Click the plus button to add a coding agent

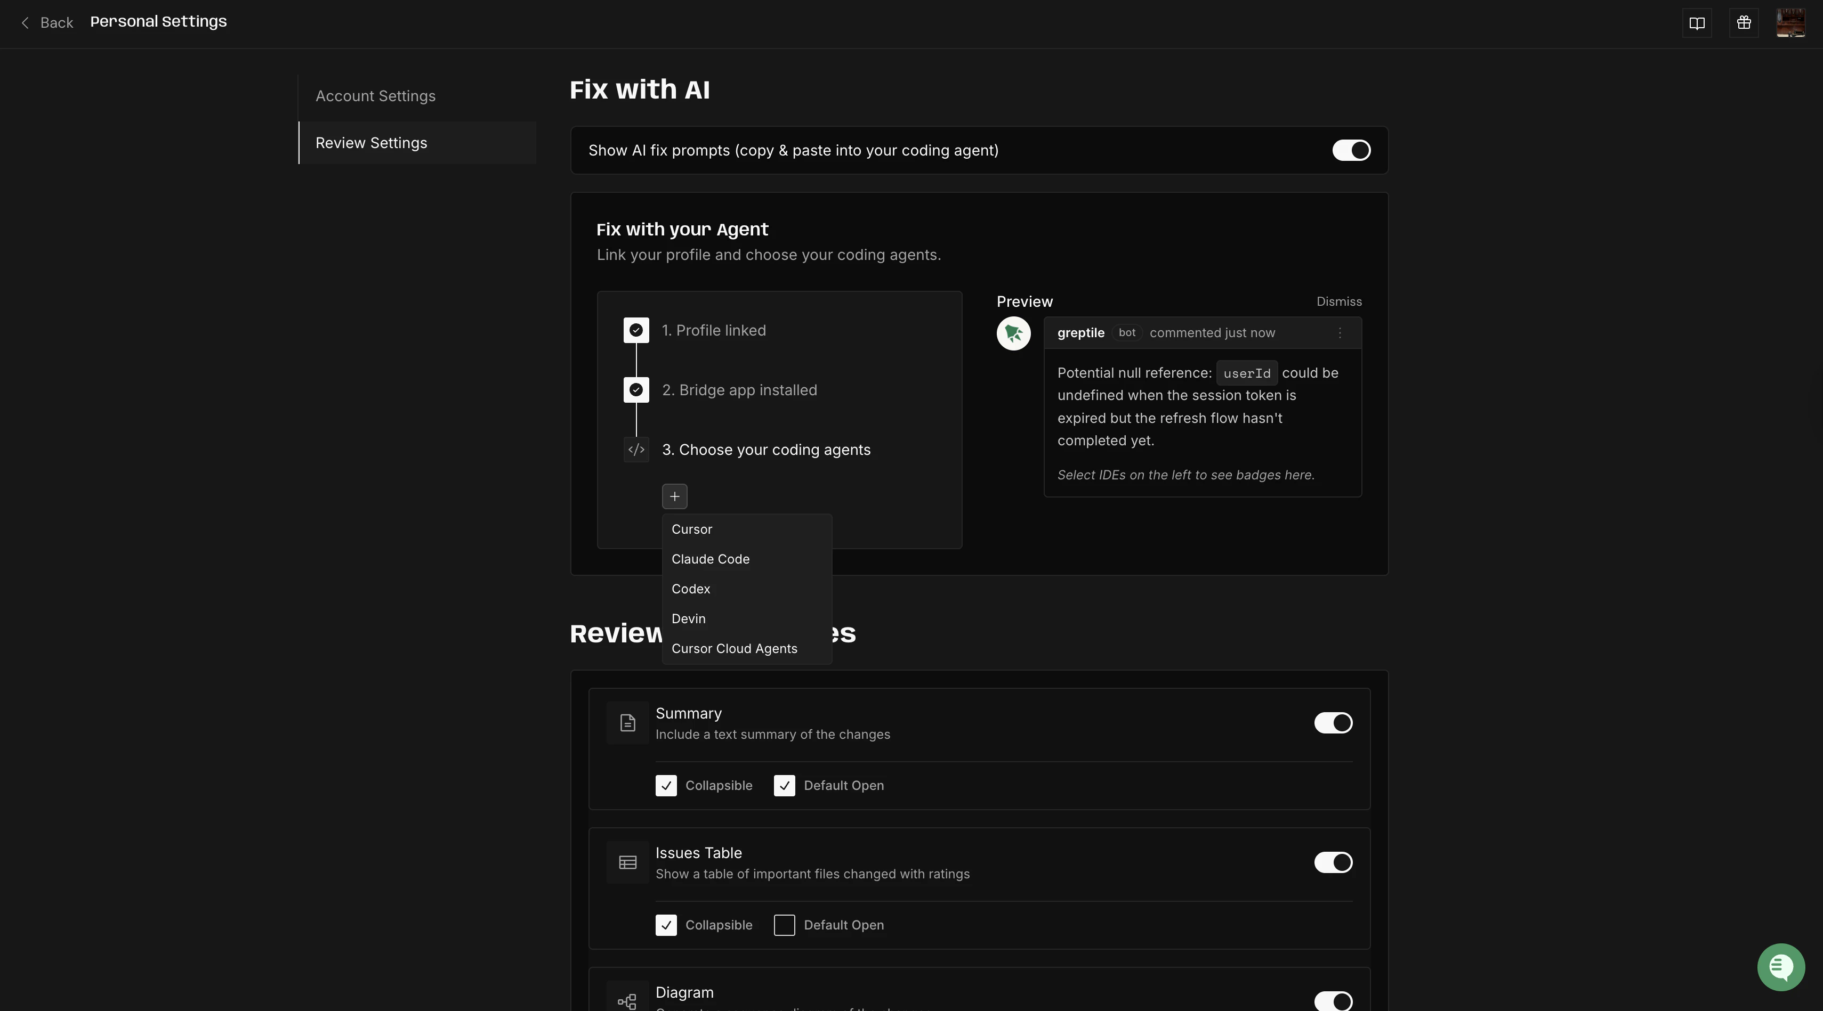coord(674,496)
